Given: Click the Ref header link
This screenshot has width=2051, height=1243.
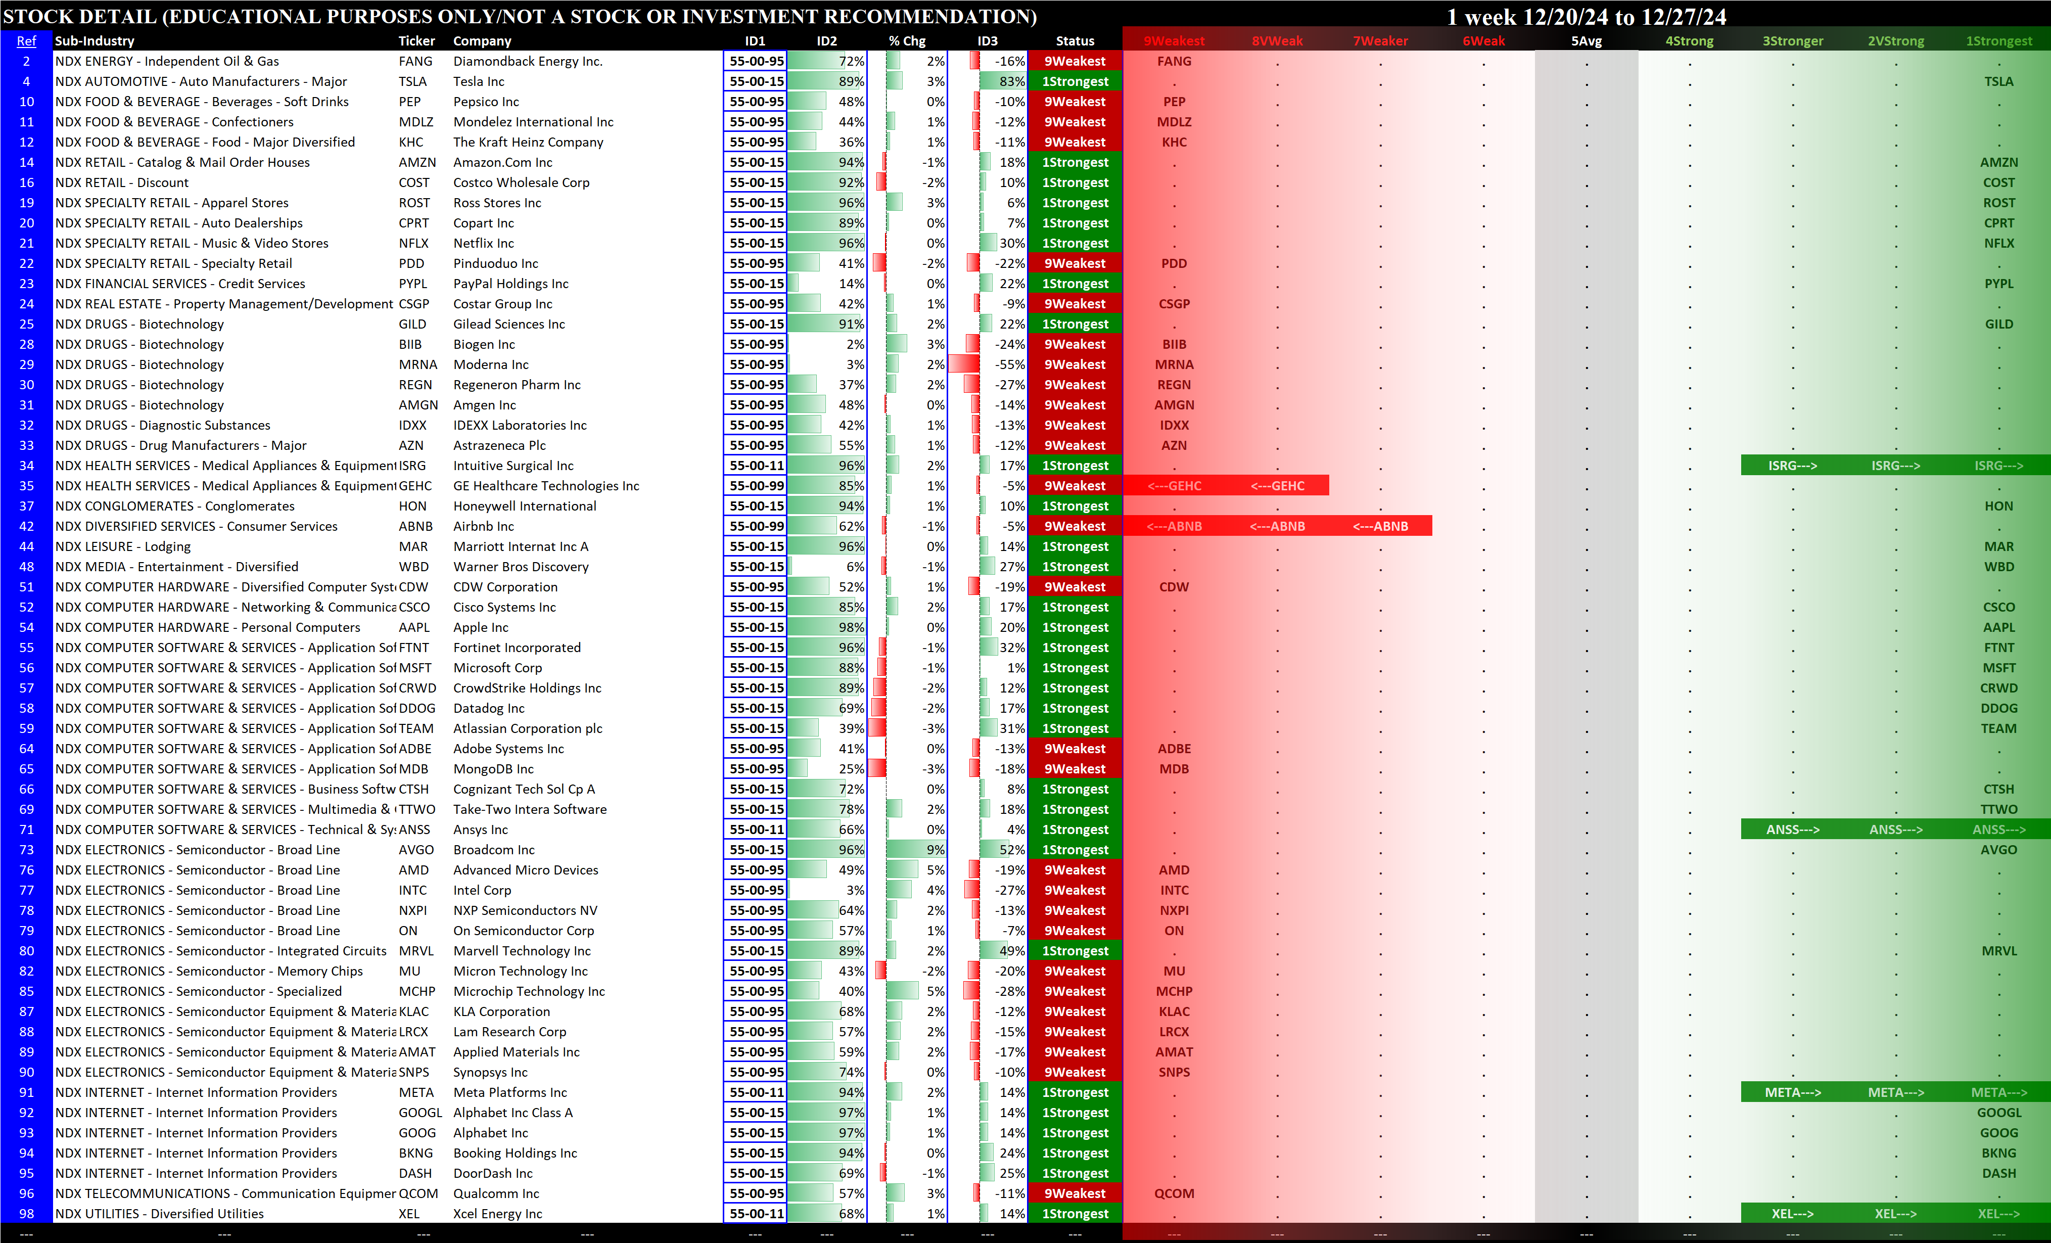Looking at the screenshot, I should 26,41.
